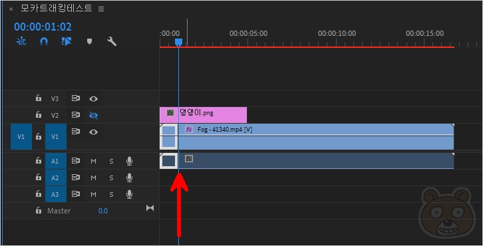Toggle insert sequence as nest button
This screenshot has width=483, height=246.
(x=21, y=41)
